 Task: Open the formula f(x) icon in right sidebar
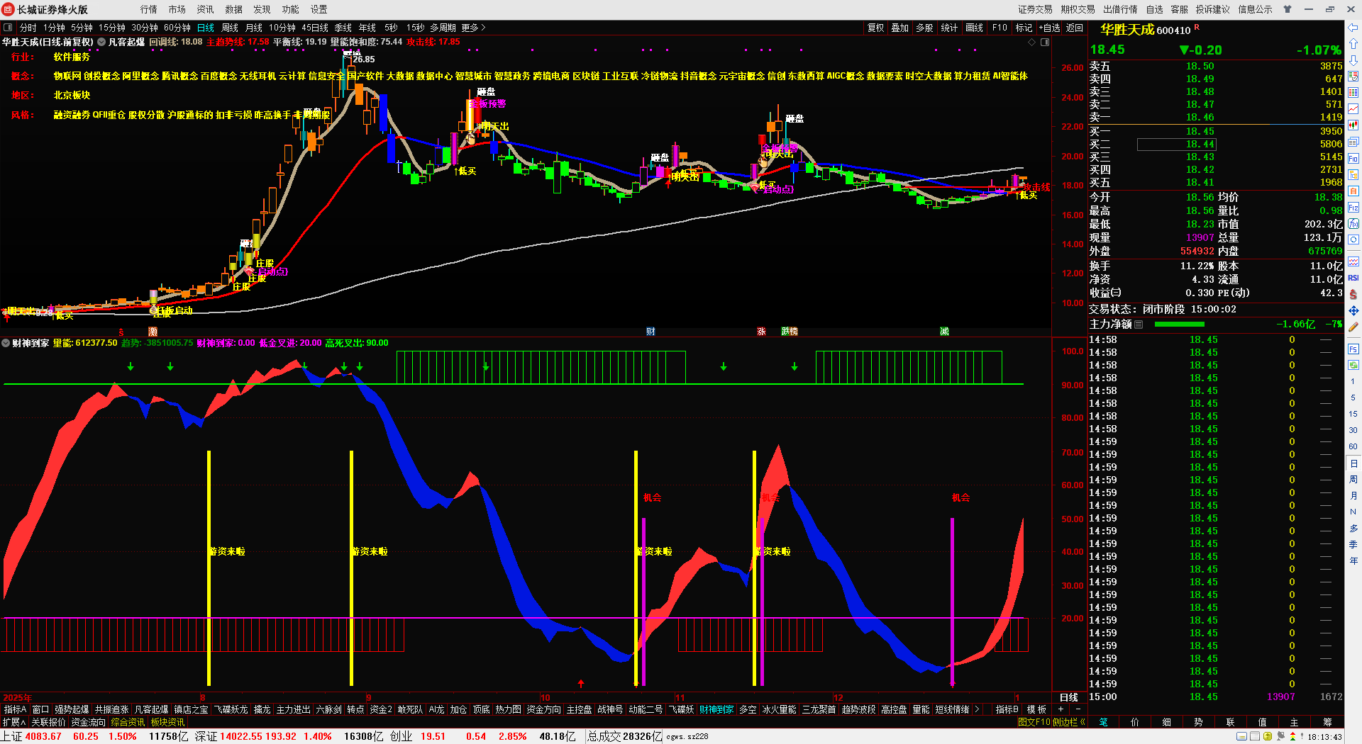pyautogui.click(x=1353, y=224)
